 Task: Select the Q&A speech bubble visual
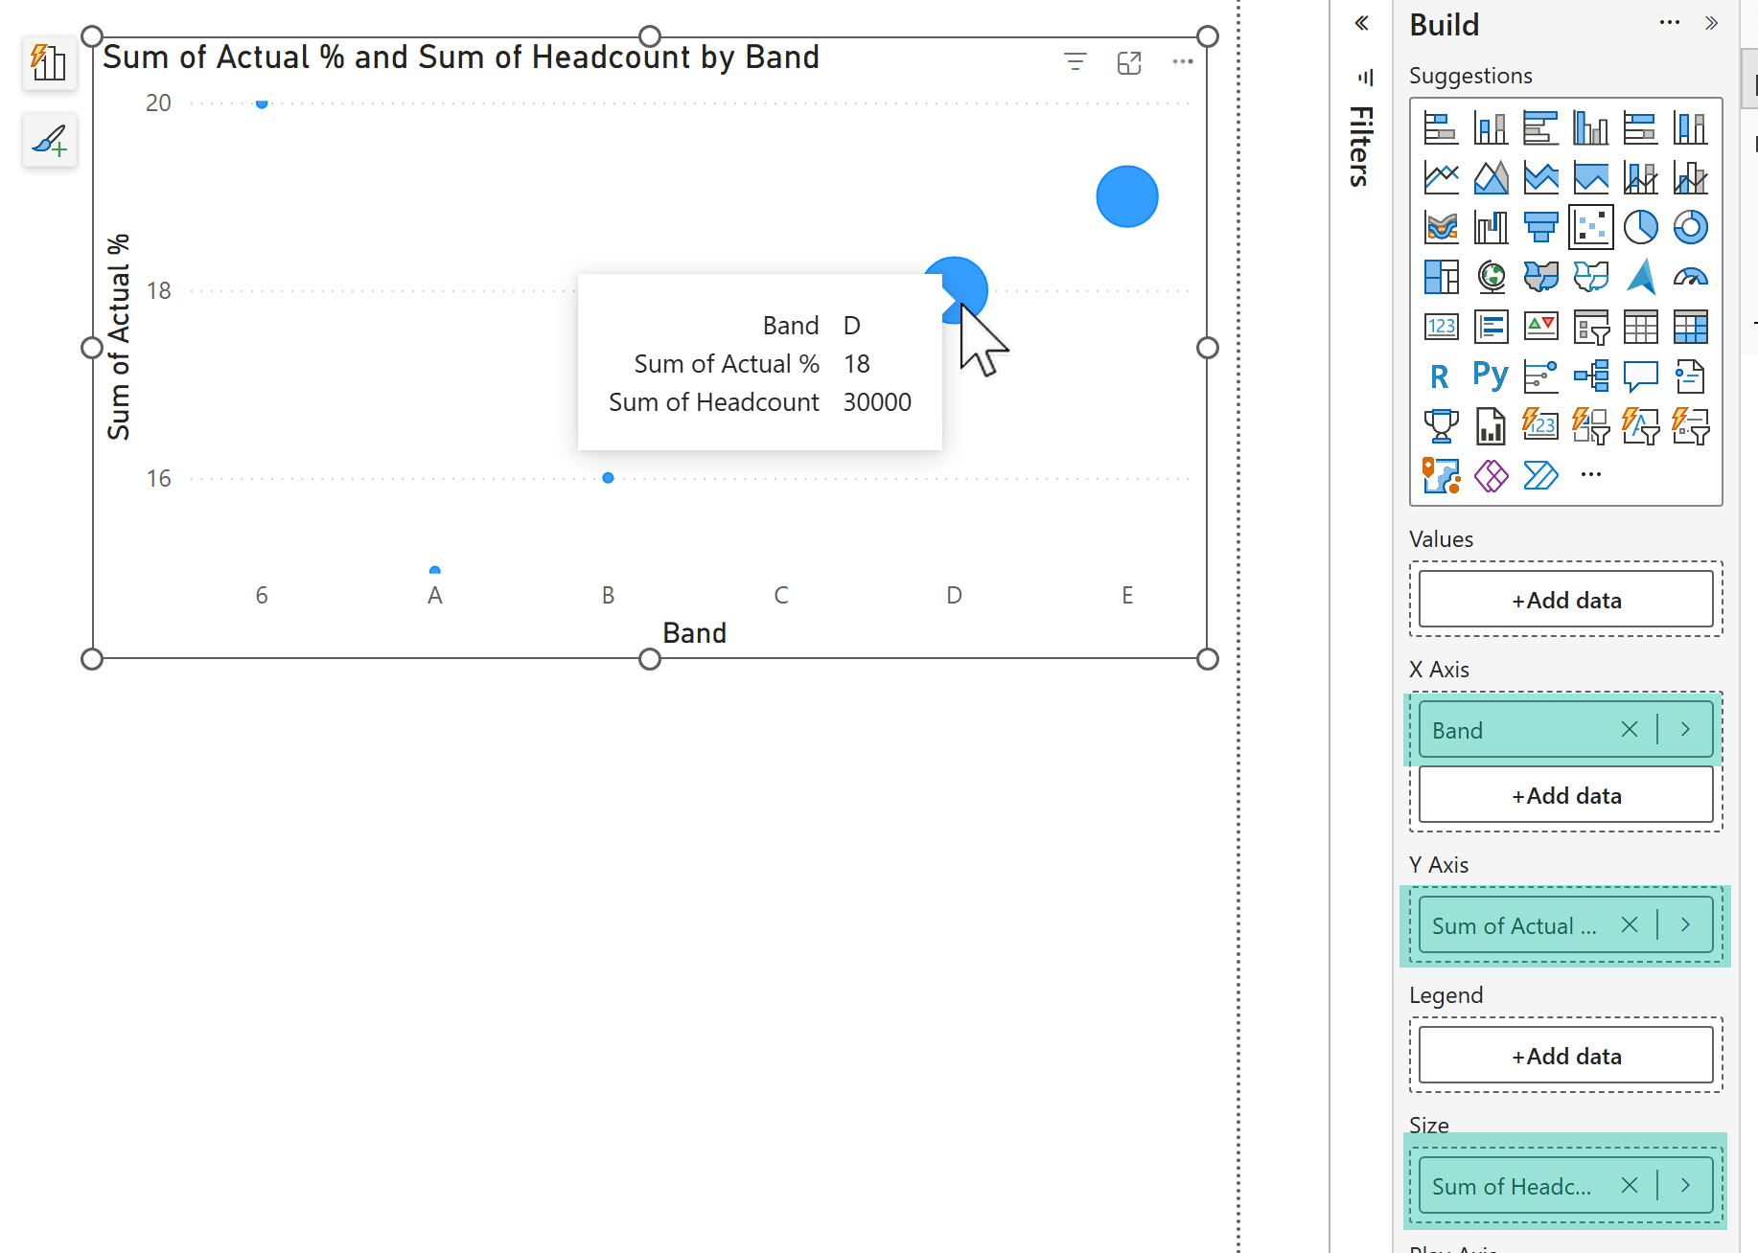[1640, 376]
